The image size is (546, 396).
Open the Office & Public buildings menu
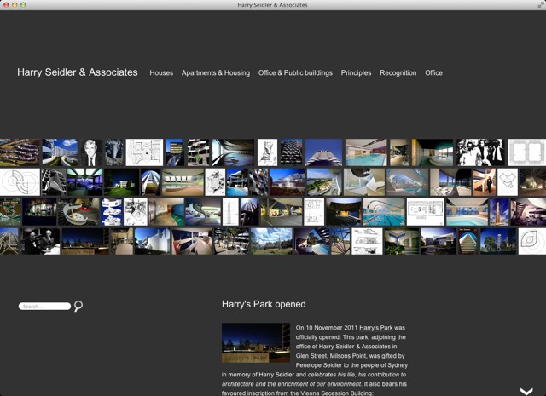tap(295, 72)
